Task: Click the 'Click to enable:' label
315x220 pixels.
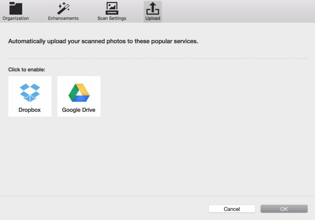Action: point(26,70)
